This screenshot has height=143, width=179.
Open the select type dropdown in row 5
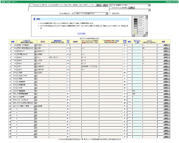coord(27,57)
